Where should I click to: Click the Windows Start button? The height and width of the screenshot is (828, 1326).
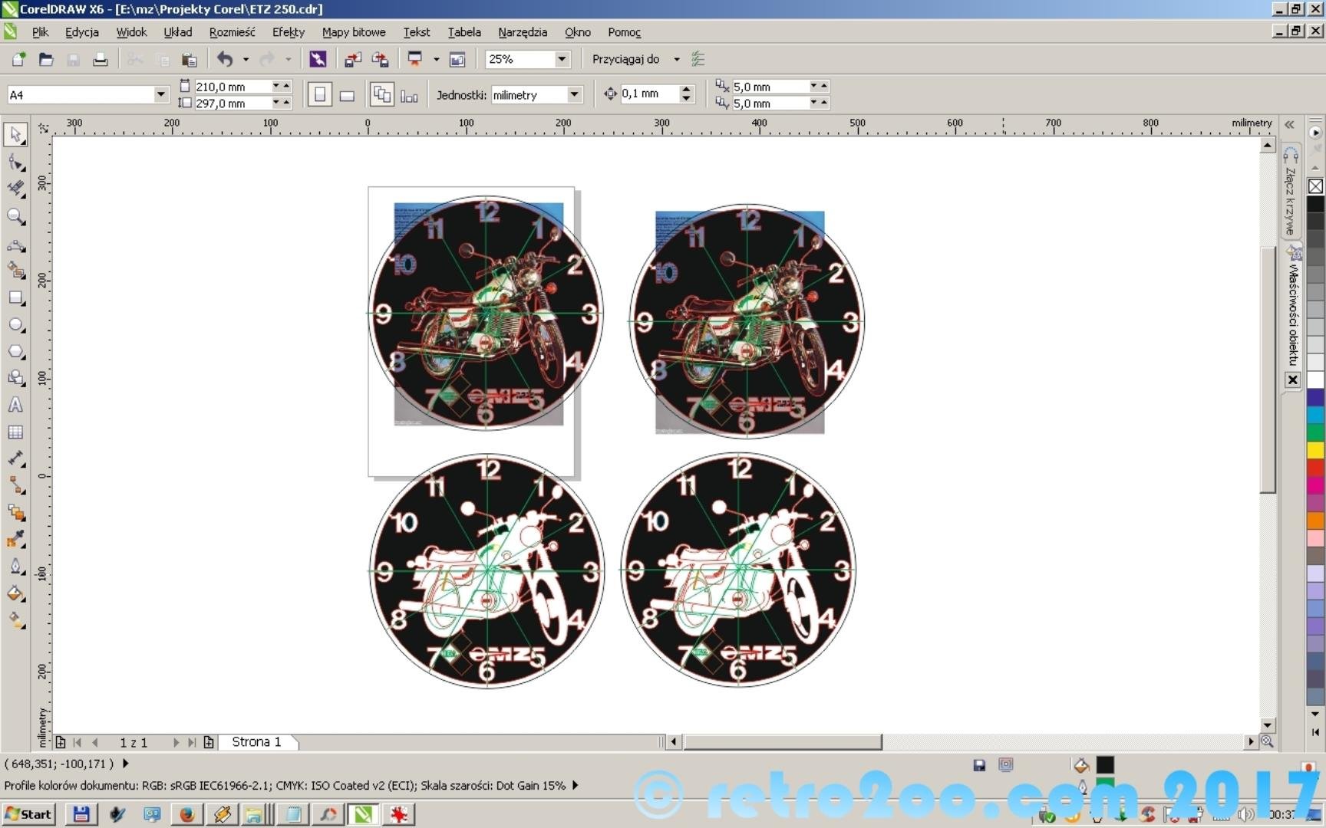click(28, 814)
